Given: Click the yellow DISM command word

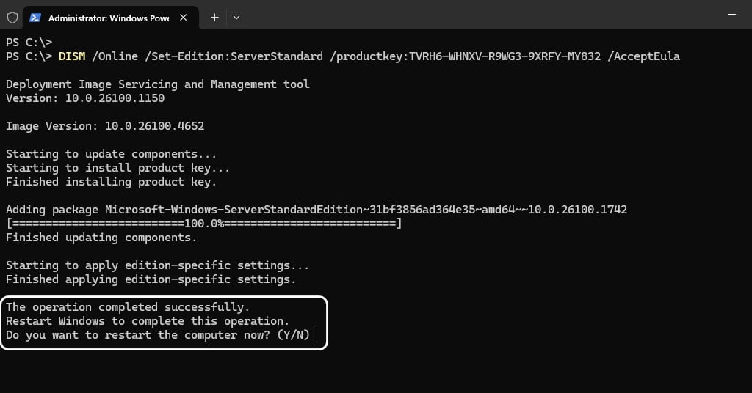Looking at the screenshot, I should pyautogui.click(x=72, y=56).
